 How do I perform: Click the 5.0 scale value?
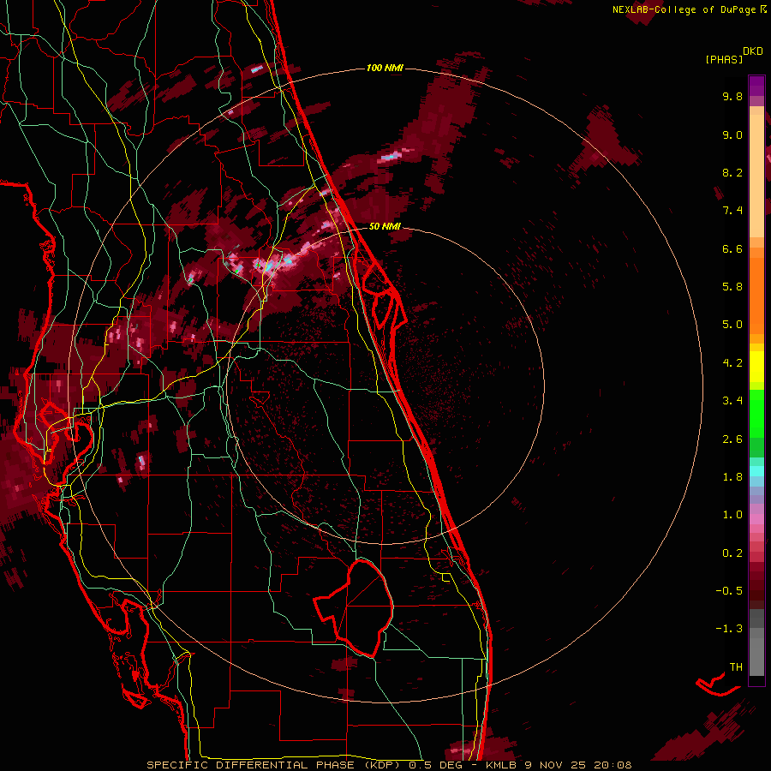pos(732,325)
